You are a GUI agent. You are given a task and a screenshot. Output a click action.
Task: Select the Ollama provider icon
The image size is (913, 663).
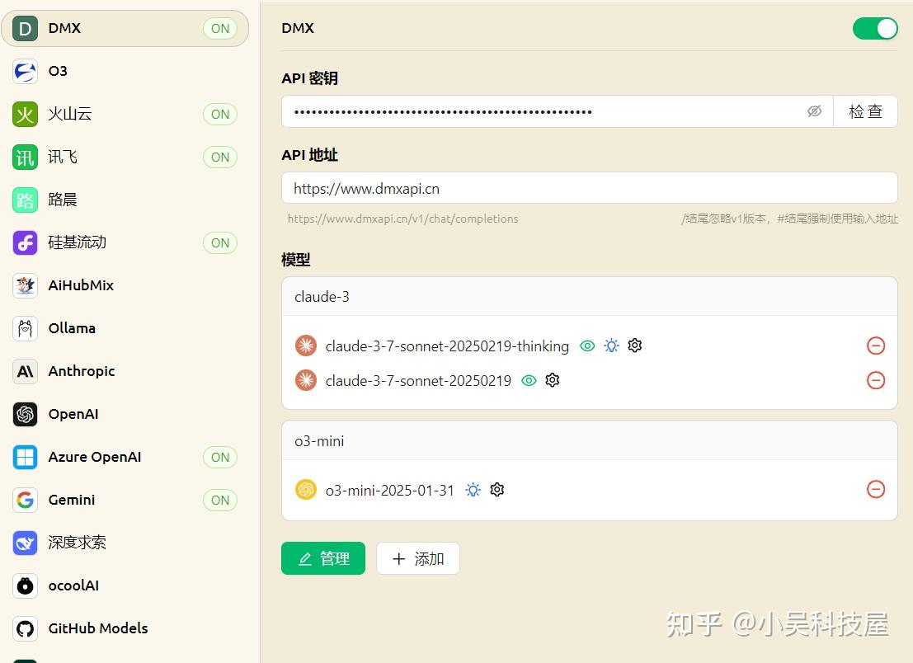click(x=25, y=328)
